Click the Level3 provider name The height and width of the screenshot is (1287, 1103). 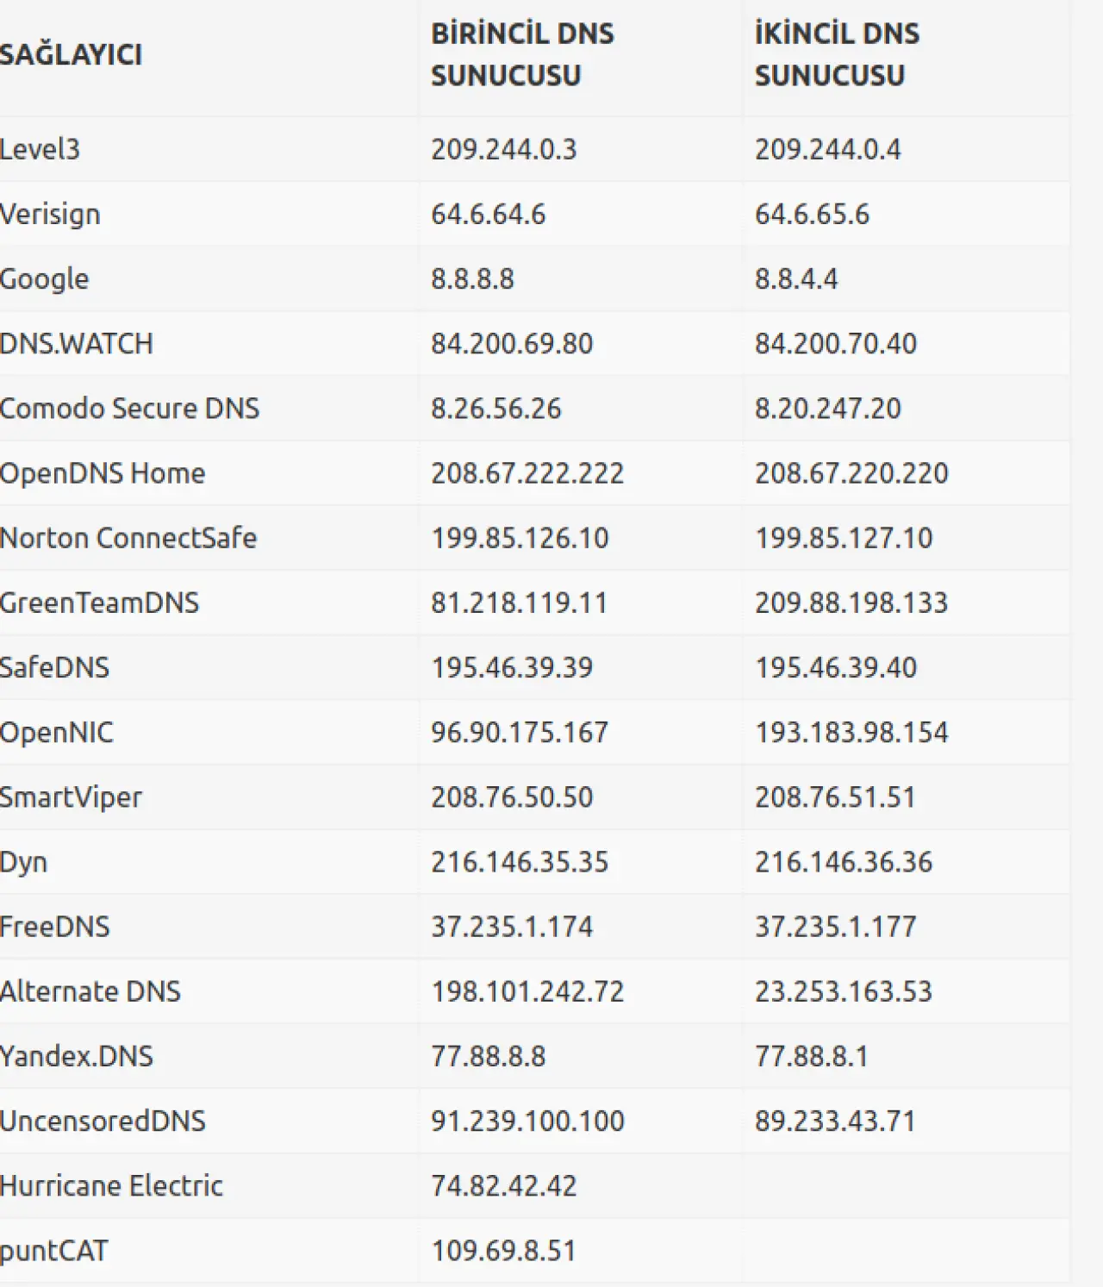point(40,150)
